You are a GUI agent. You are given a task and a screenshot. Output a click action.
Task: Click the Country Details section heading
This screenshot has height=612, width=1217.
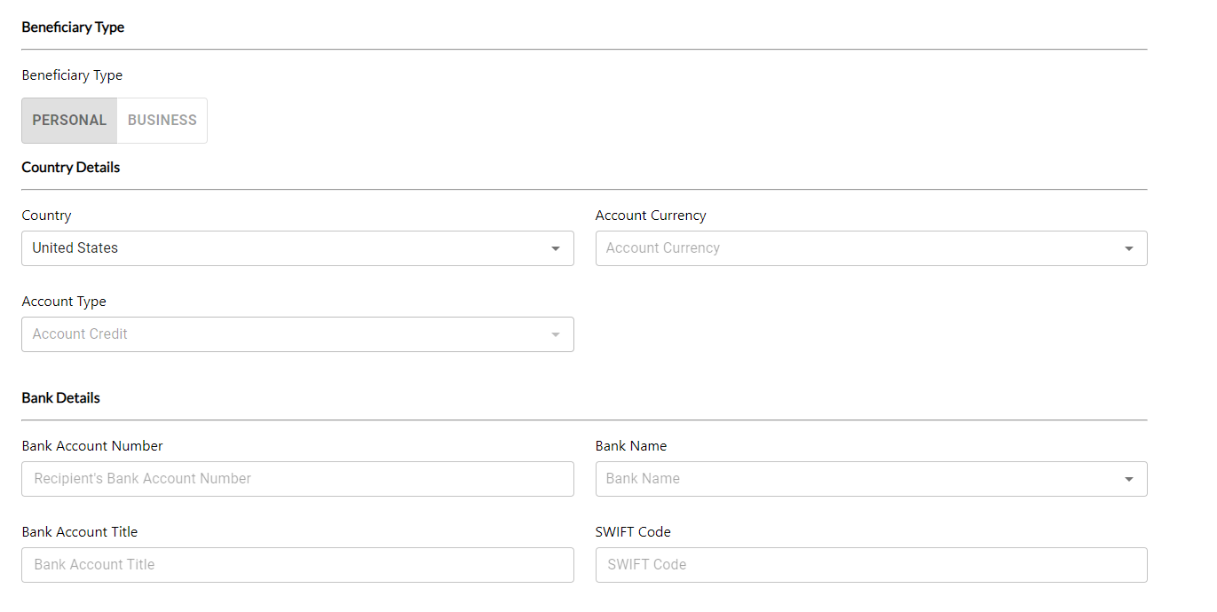pos(71,168)
